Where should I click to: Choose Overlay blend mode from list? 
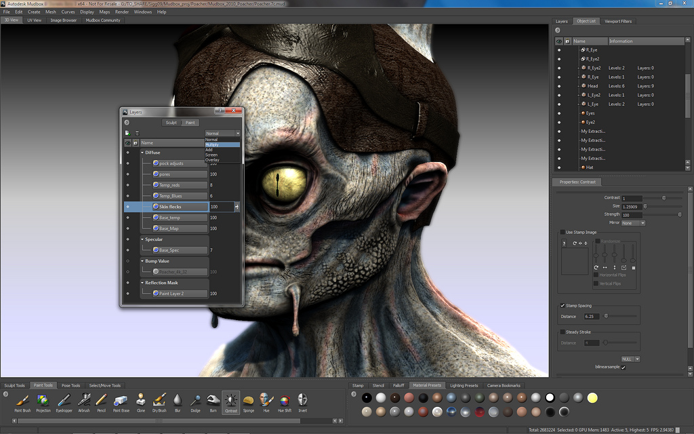click(x=222, y=160)
